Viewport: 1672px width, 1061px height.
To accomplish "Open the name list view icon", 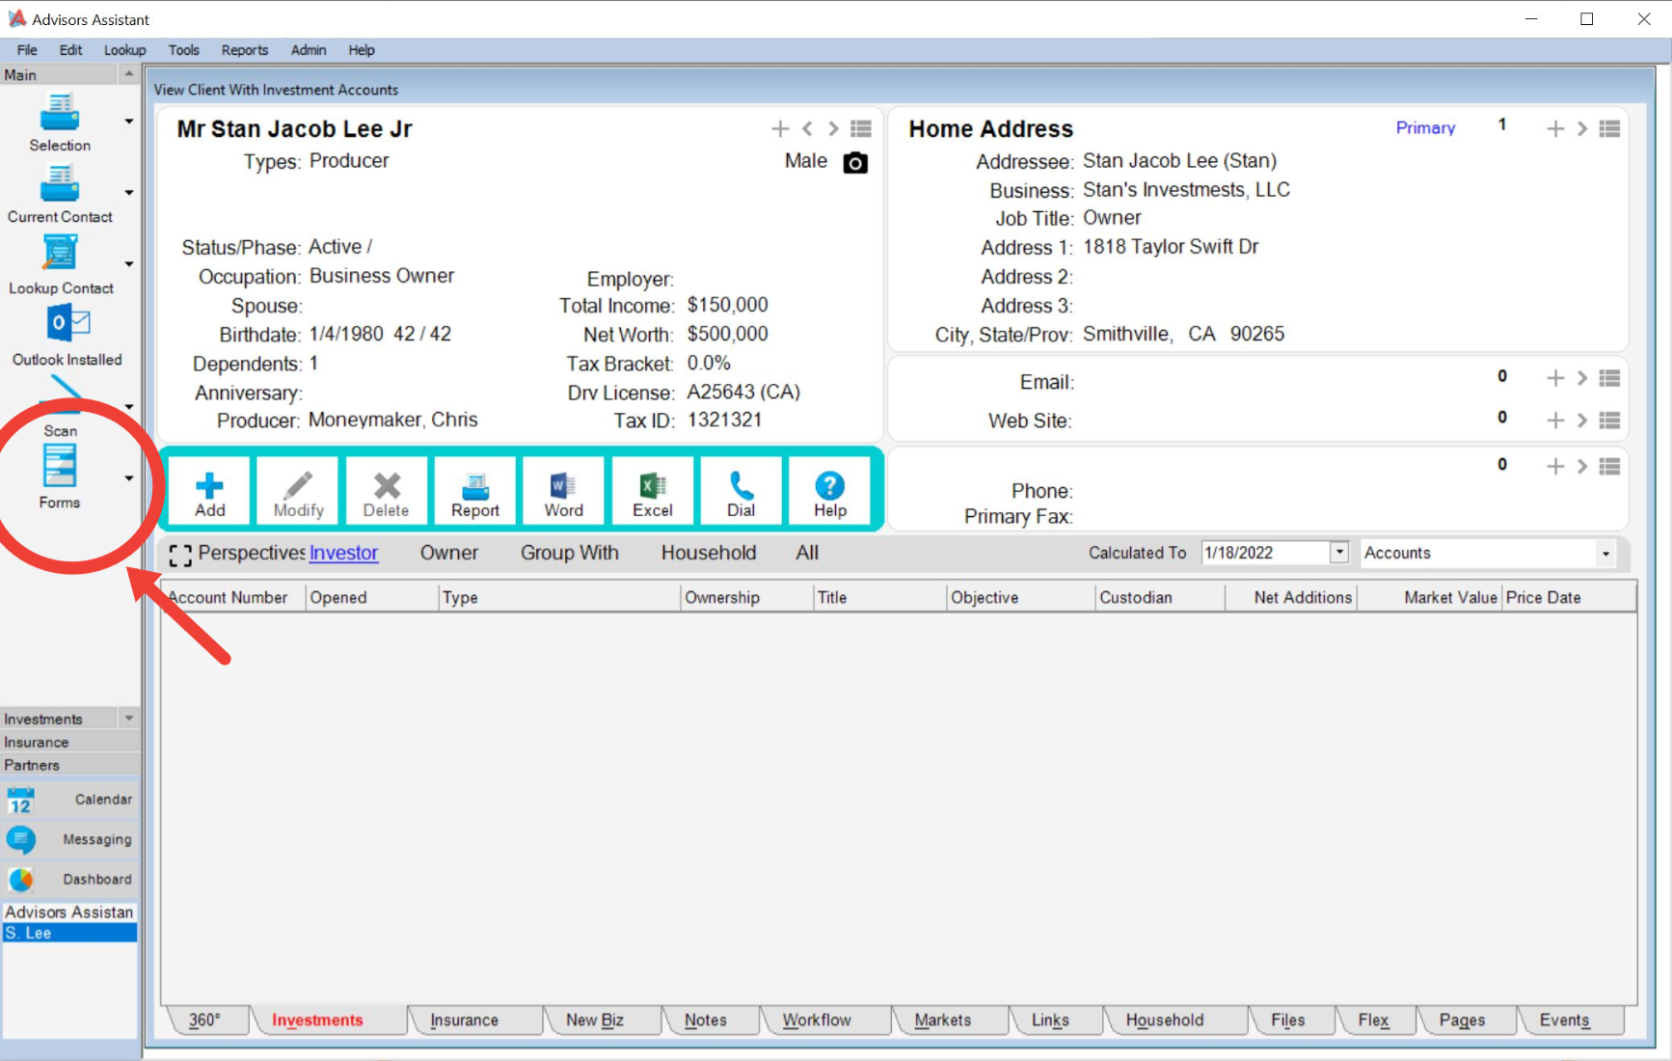I will point(861,128).
